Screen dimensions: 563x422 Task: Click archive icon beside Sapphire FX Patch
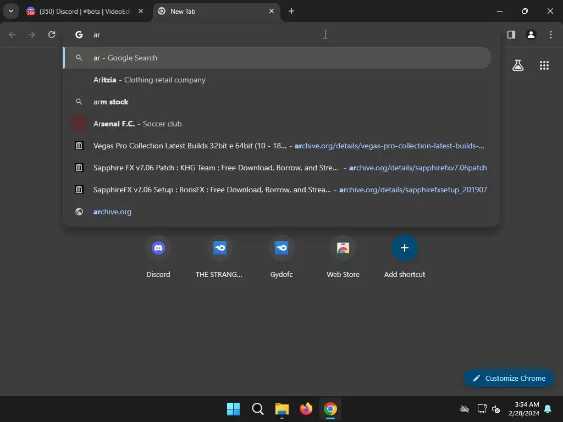point(79,168)
